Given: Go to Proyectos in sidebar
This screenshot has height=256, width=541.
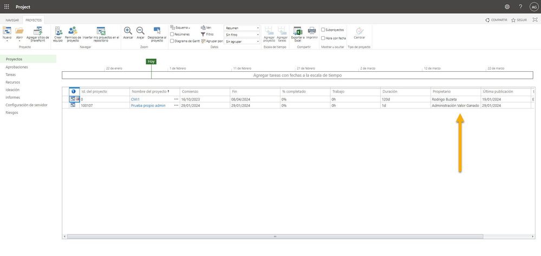Looking at the screenshot, I should [28, 59].
